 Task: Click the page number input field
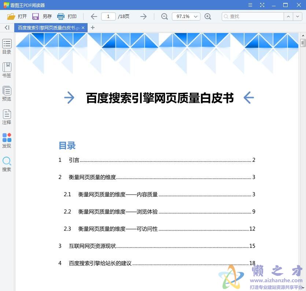click(x=108, y=16)
